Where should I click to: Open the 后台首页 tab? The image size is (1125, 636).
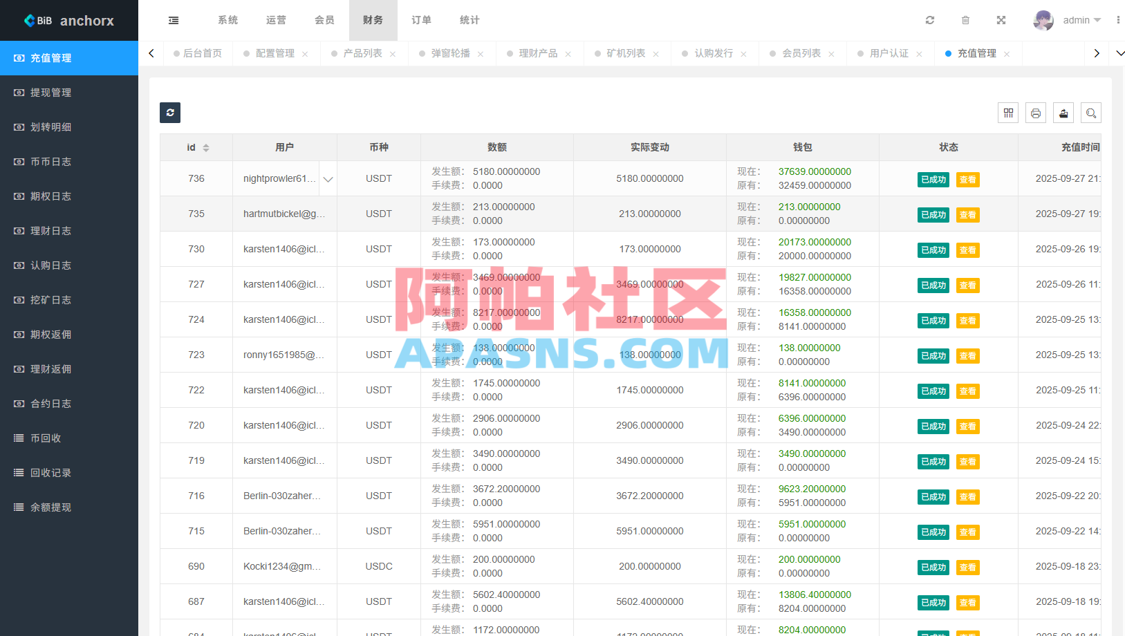(203, 53)
